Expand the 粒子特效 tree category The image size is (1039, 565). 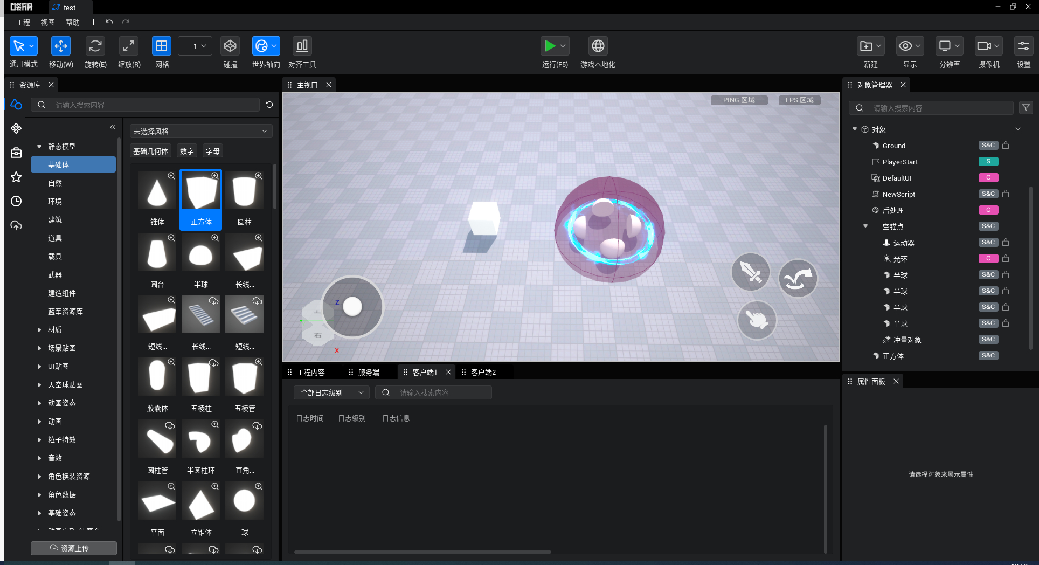tap(39, 440)
